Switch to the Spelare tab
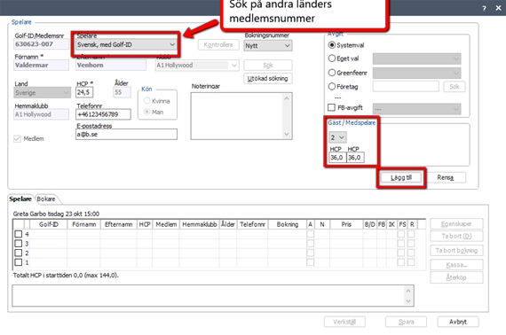The image size is (506, 335). click(20, 199)
